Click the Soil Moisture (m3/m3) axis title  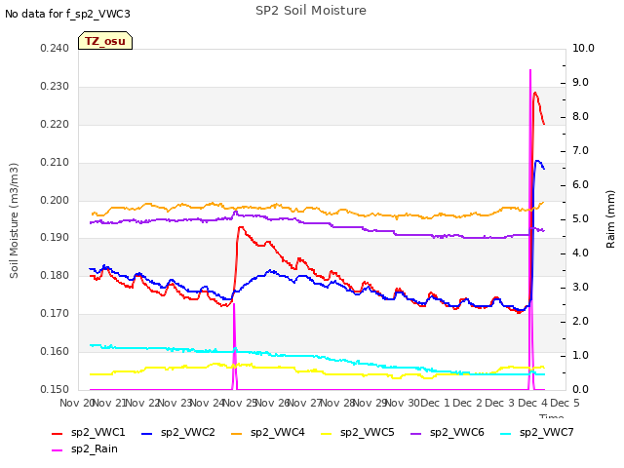pyautogui.click(x=14, y=220)
